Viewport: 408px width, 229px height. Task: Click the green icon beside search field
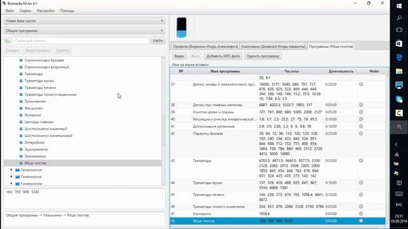7,41
